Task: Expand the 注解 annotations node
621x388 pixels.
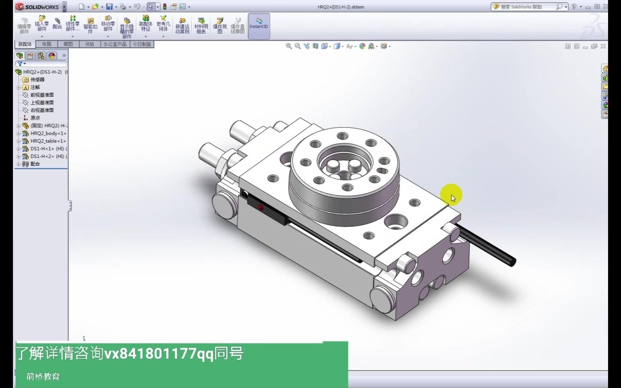Action: click(x=19, y=87)
